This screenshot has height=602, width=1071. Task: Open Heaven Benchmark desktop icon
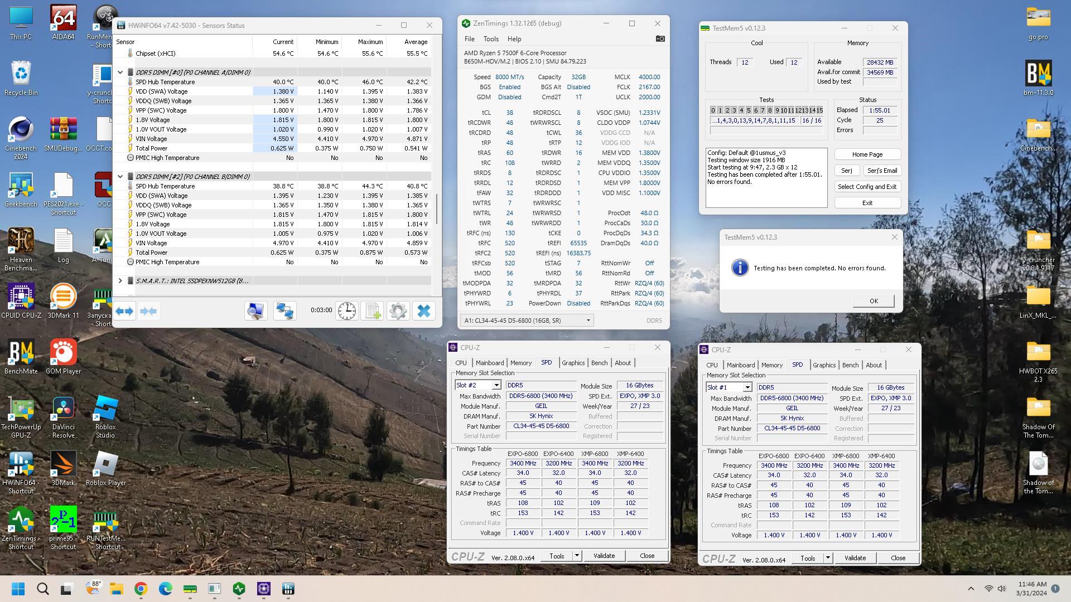(x=21, y=249)
